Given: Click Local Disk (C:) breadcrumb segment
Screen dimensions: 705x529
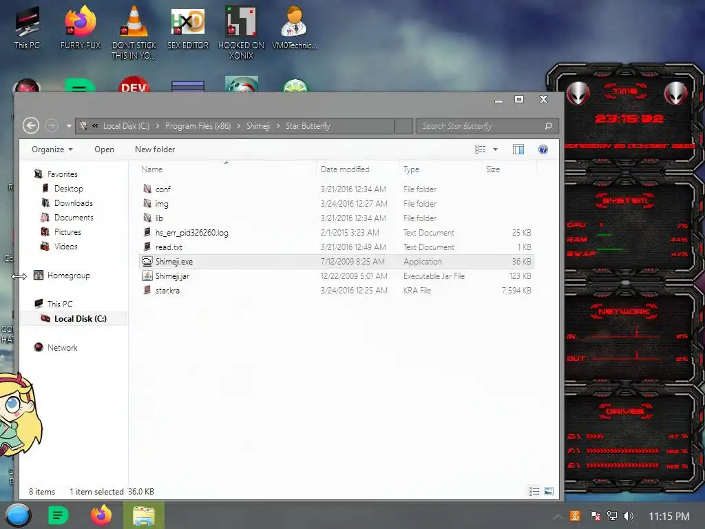Looking at the screenshot, I should pos(126,126).
